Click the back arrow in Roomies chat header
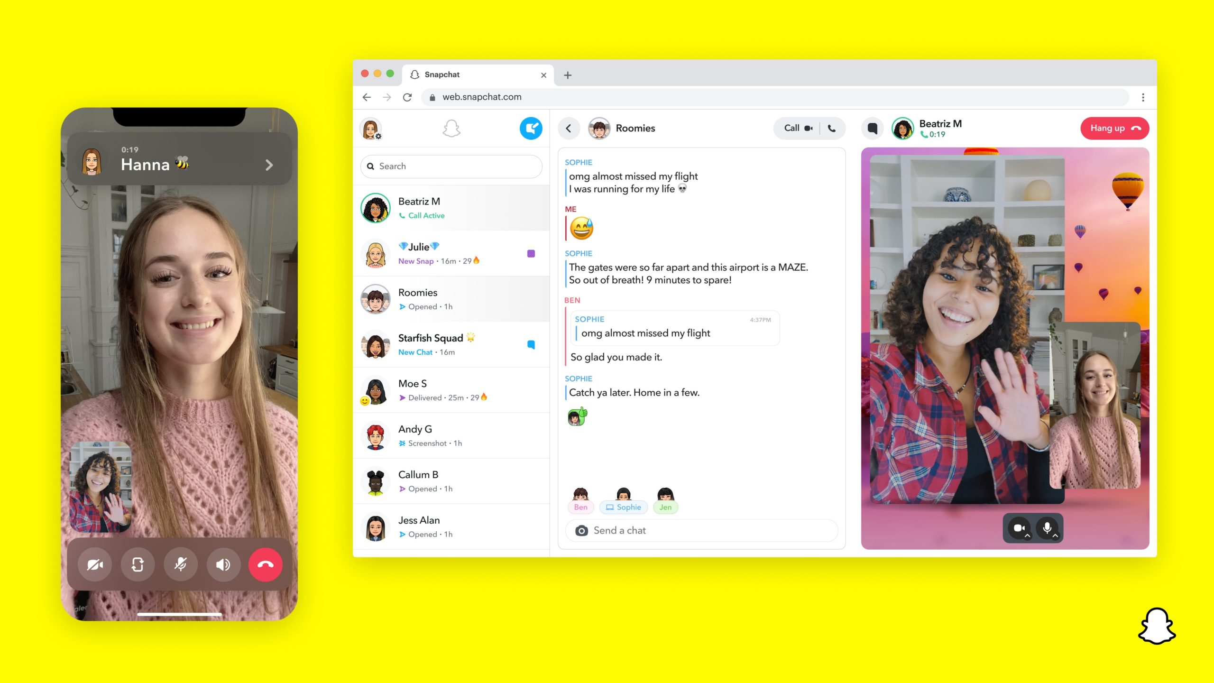 (x=569, y=129)
